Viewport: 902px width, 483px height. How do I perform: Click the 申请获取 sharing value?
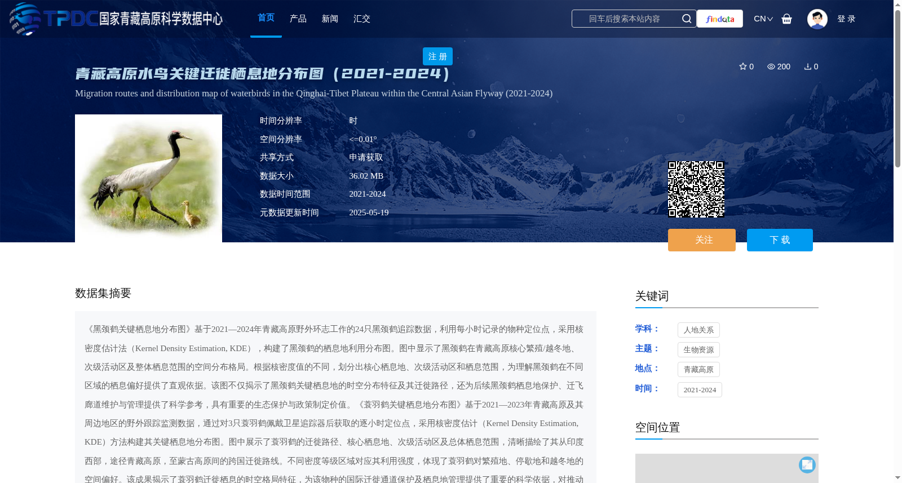tap(366, 157)
